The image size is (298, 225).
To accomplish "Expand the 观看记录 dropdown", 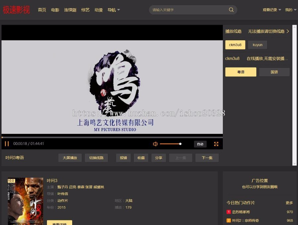I will pyautogui.click(x=272, y=10).
